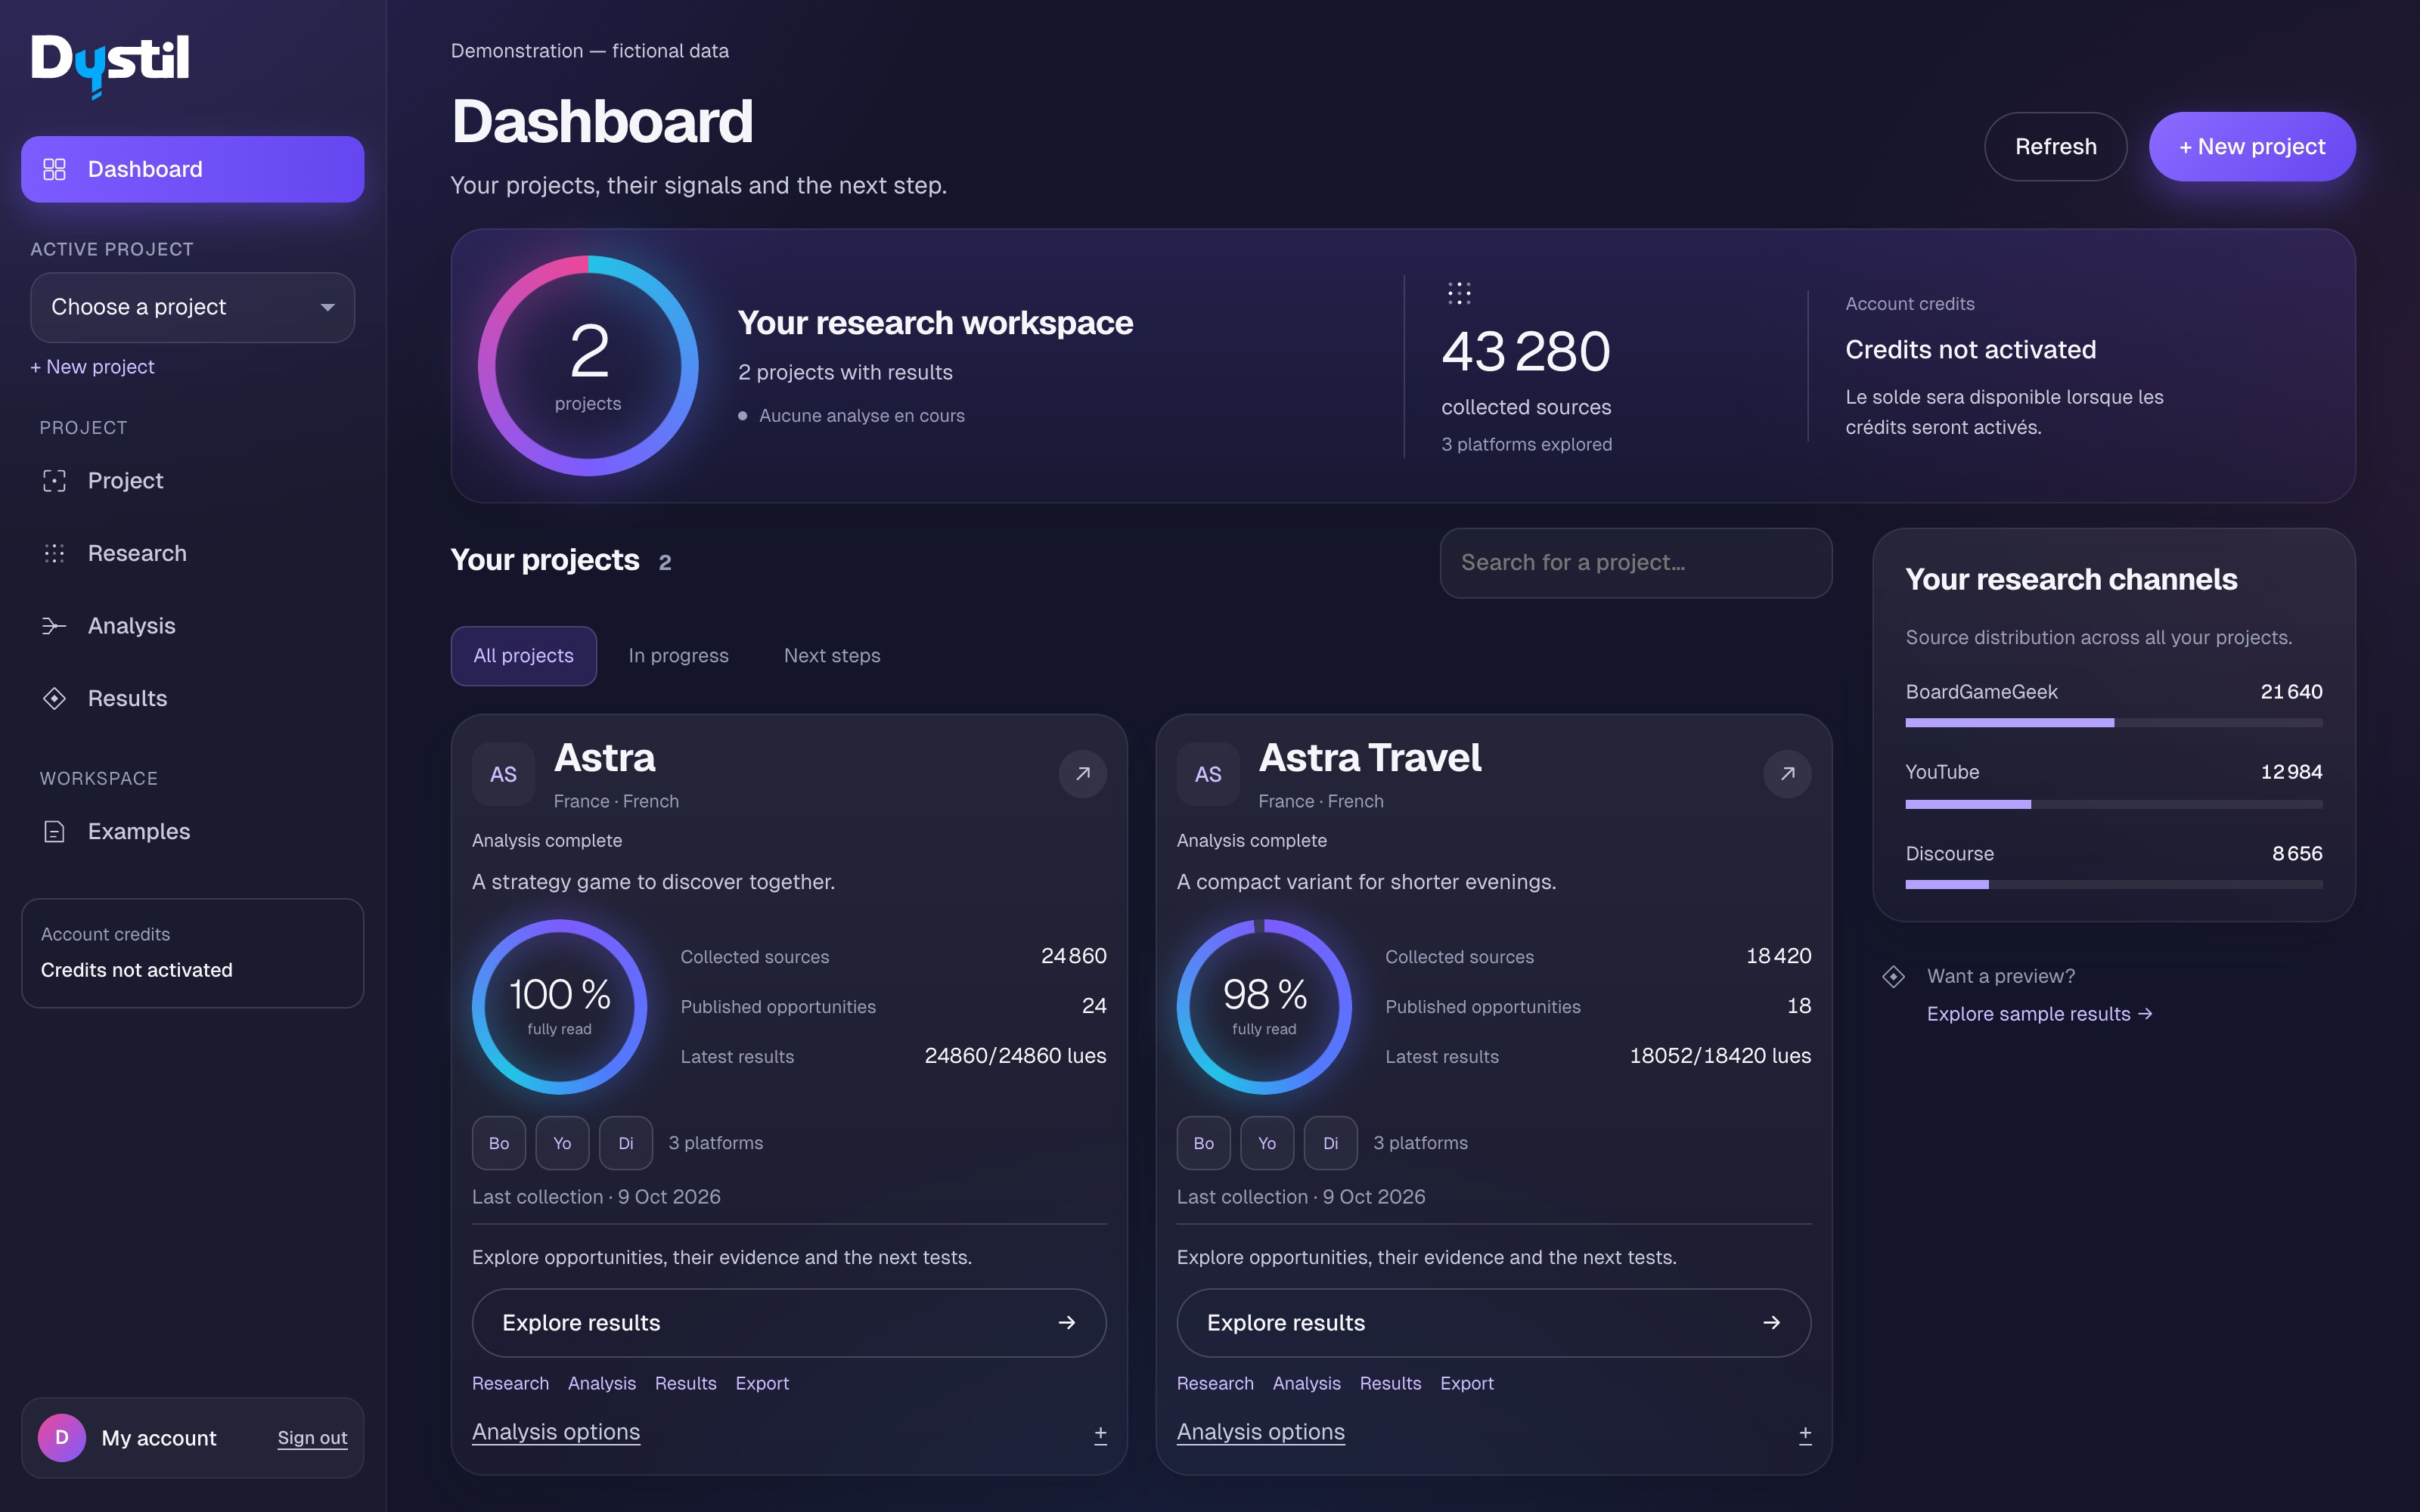Click Sign out
The image size is (2420, 1512).
pos(312,1438)
